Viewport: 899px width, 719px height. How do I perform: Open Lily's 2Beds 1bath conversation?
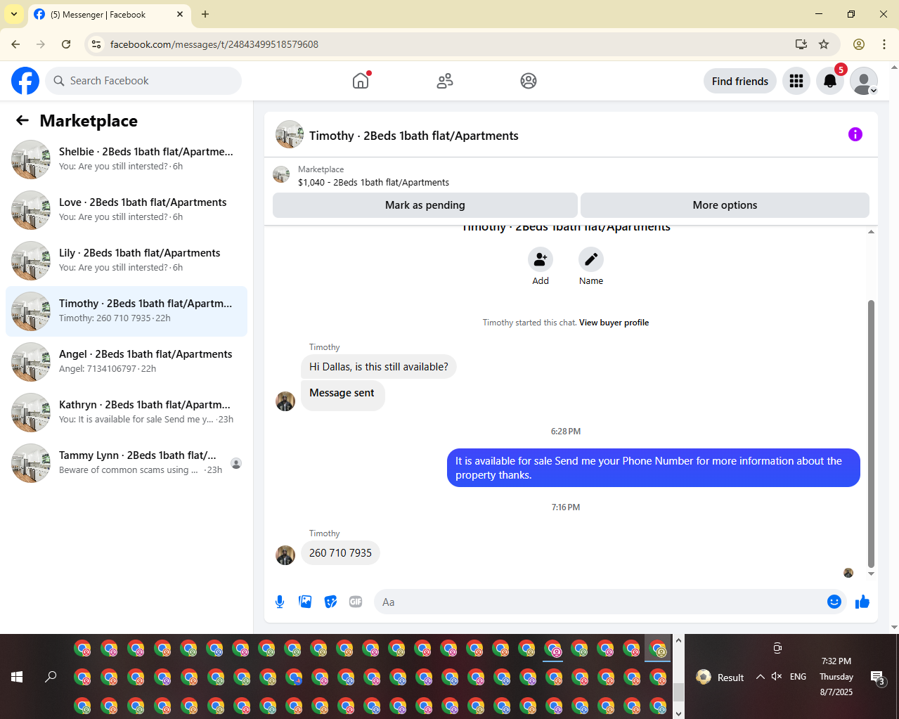127,261
